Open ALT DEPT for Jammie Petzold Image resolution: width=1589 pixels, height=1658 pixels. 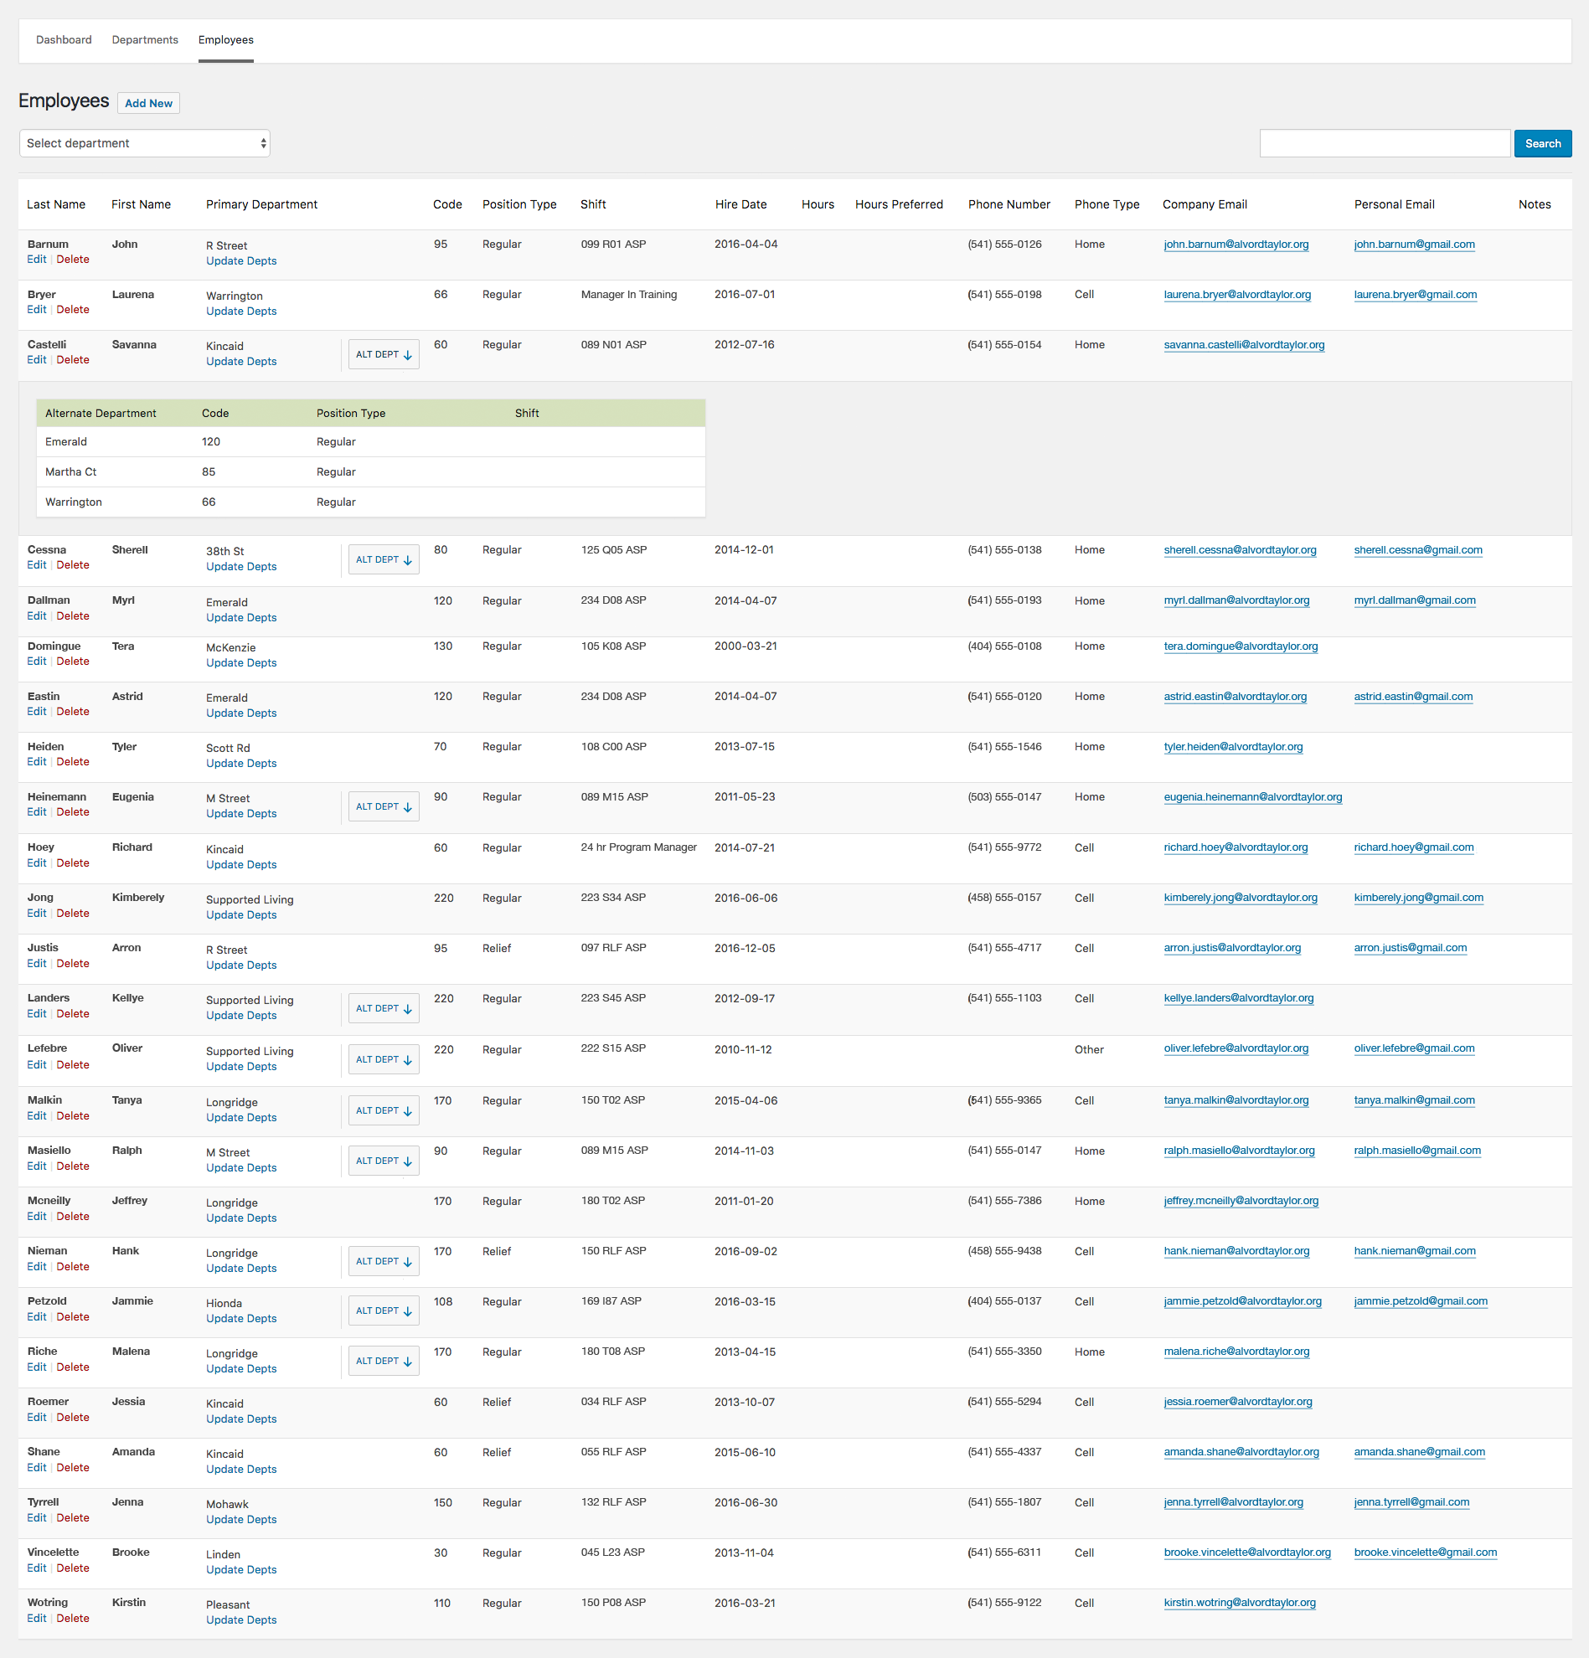tap(384, 1311)
